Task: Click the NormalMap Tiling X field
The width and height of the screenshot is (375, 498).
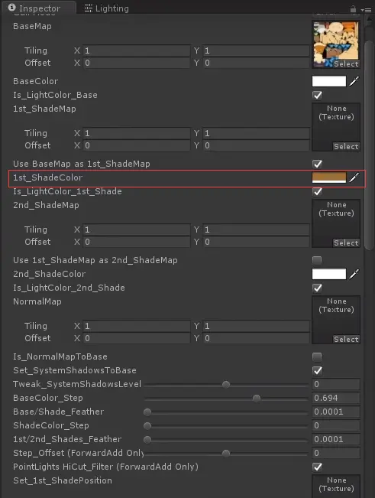Action: point(137,326)
